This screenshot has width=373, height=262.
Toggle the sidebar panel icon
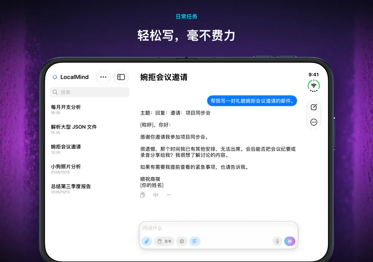point(121,77)
